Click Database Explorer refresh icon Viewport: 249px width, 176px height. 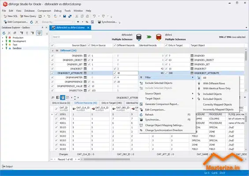coord(4,33)
